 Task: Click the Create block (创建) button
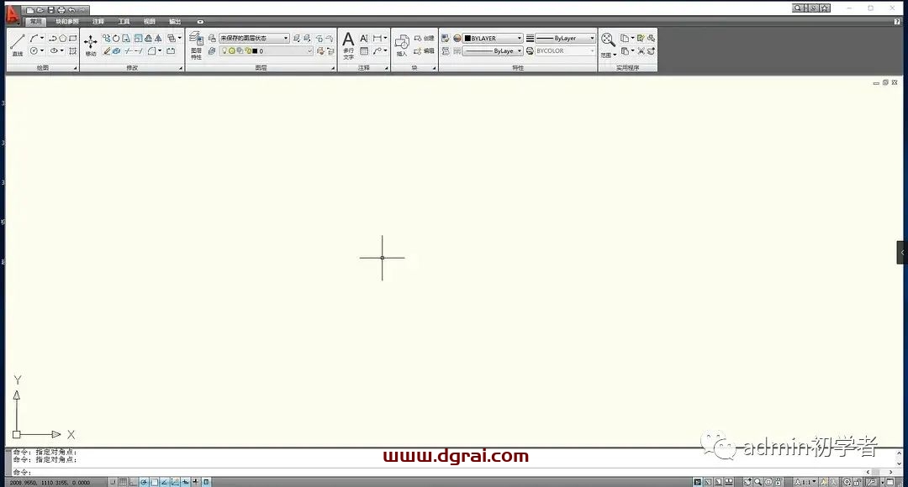[x=424, y=38]
